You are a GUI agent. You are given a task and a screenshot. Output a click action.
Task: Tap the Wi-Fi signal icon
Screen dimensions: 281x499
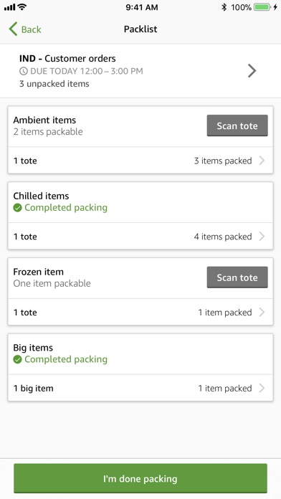[x=22, y=7]
